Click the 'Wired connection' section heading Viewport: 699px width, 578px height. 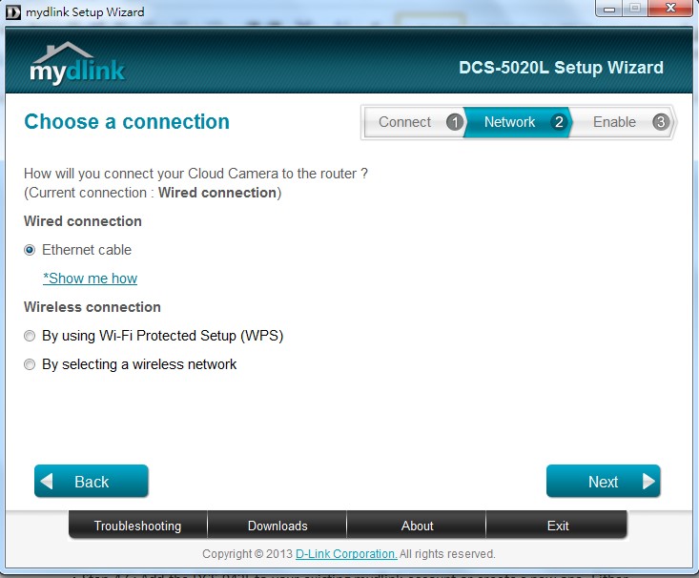tap(83, 221)
